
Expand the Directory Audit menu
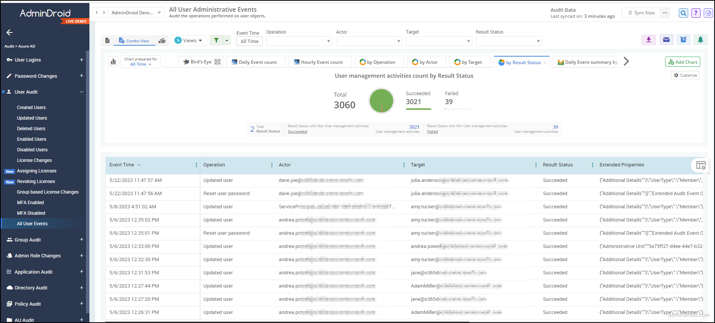click(x=81, y=288)
